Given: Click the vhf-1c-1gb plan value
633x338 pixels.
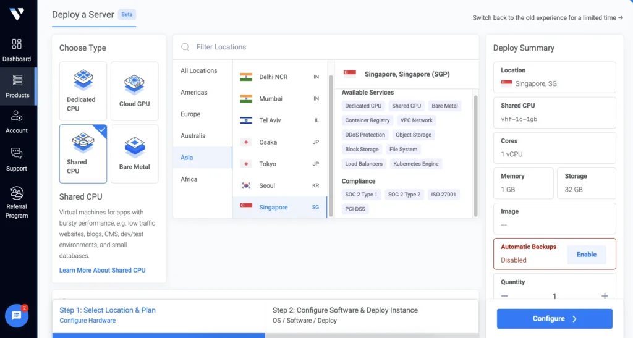Looking at the screenshot, I should point(519,119).
